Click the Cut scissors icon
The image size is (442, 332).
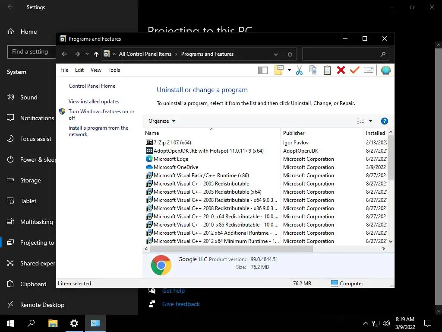tap(300, 70)
